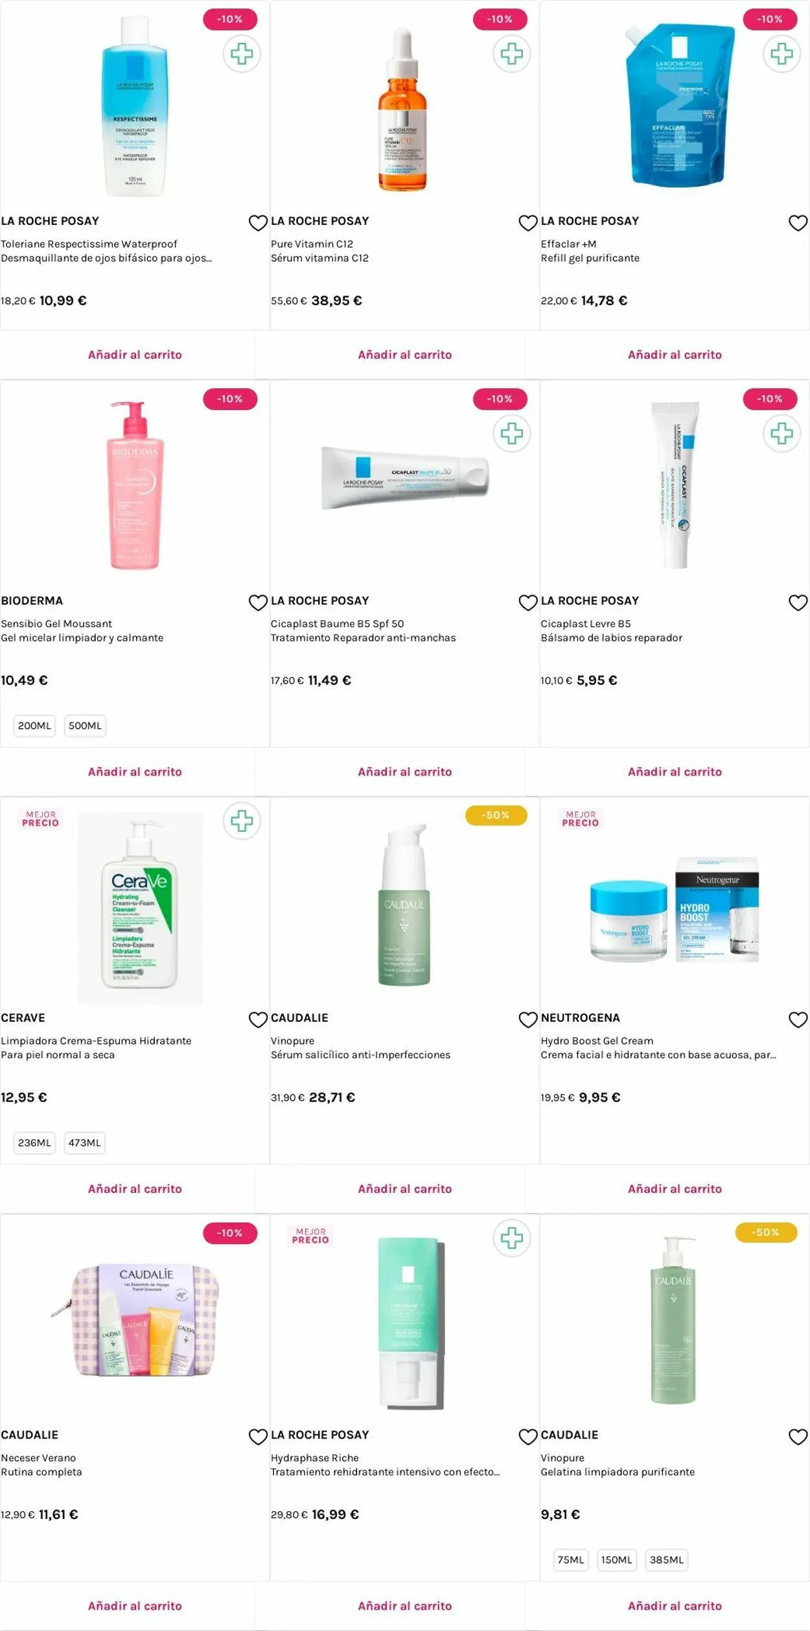Image resolution: width=810 pixels, height=1631 pixels.
Task: Choose the 473ML size for CeraVe cleanser
Action: click(x=84, y=1142)
